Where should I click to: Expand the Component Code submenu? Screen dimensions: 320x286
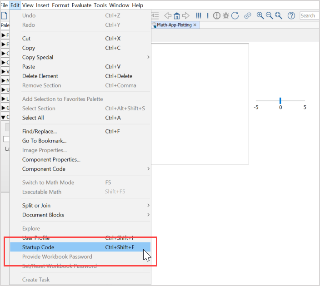click(44, 169)
